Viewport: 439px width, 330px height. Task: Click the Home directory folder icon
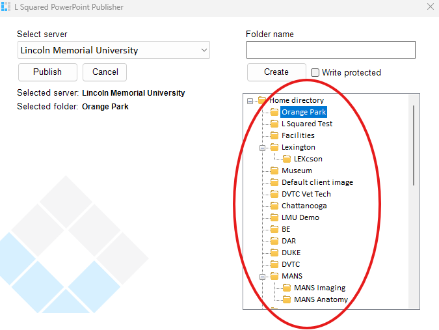point(262,100)
